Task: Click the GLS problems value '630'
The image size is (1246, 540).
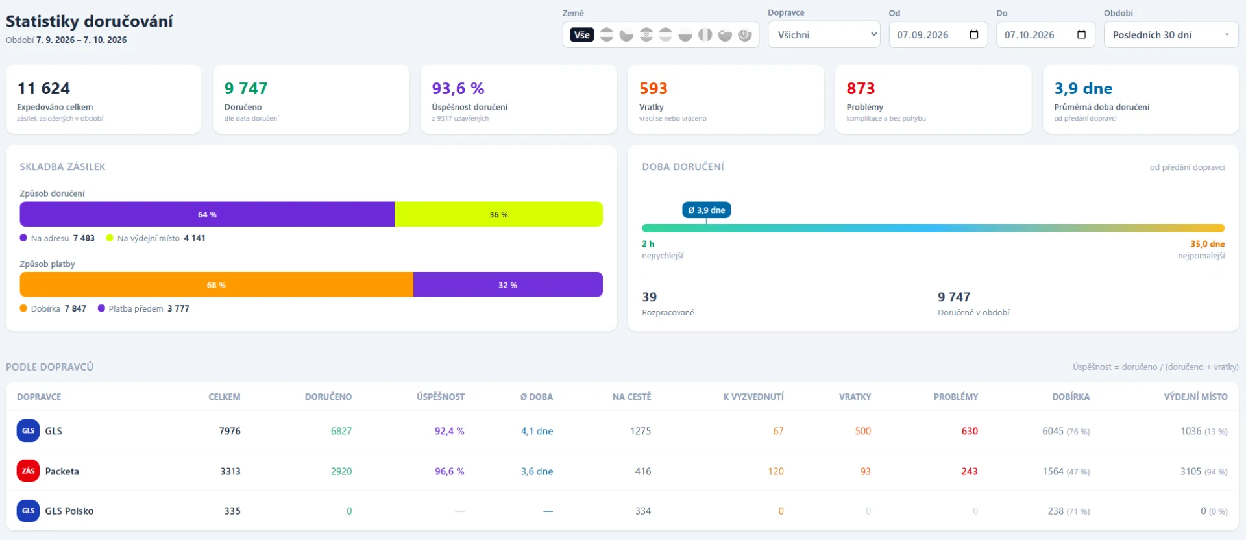Action: click(970, 431)
